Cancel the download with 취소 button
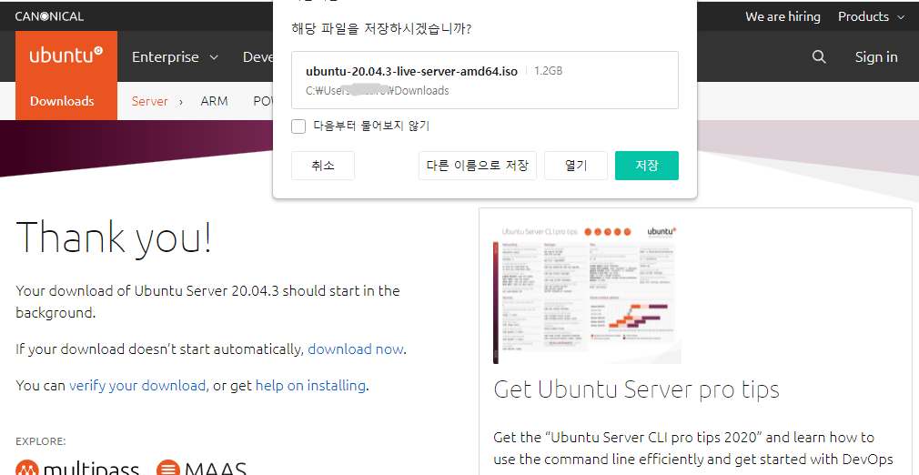Viewport: 919px width, 475px height. coord(323,166)
